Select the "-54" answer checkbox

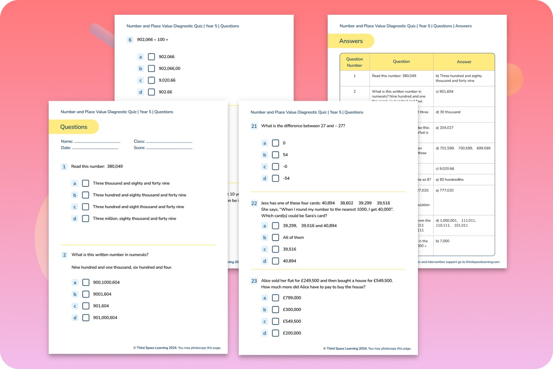276,179
